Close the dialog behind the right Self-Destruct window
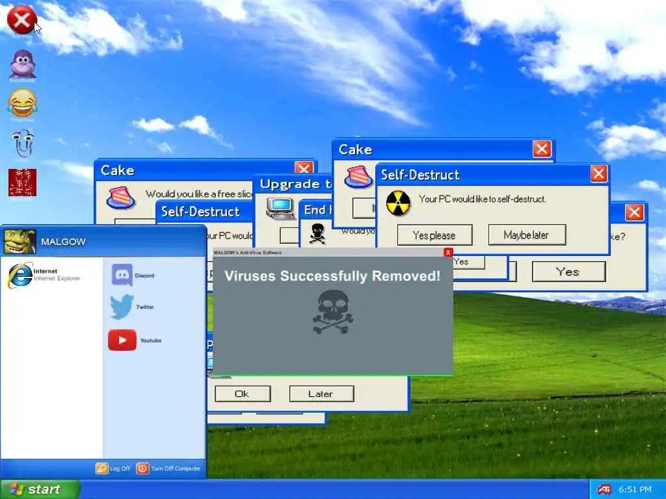The image size is (666, 499). click(x=635, y=212)
